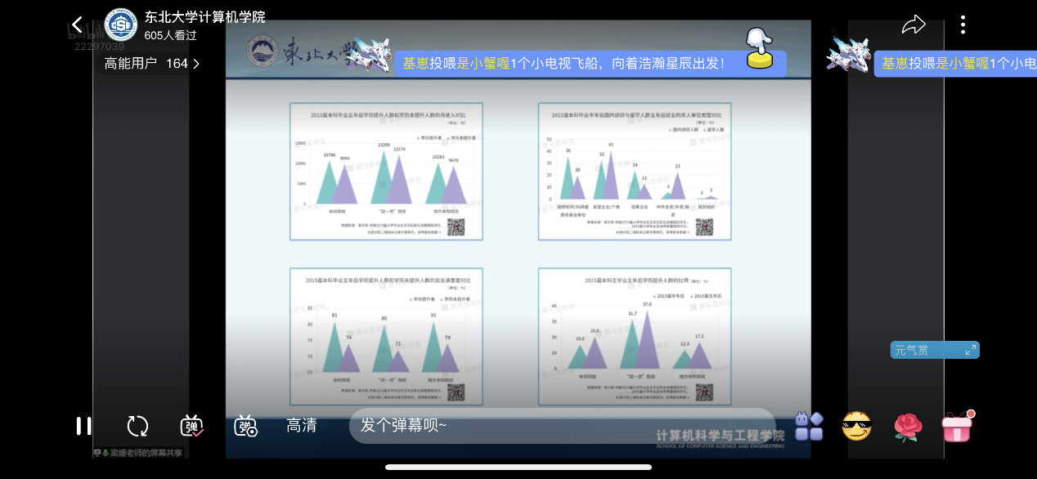Share the live stream
This screenshot has height=479, width=1037.
tap(913, 25)
